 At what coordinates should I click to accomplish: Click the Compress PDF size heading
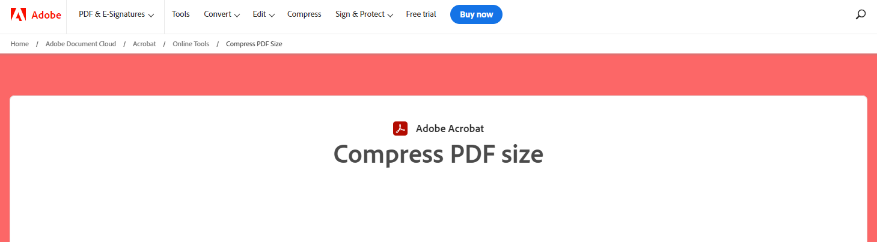pyautogui.click(x=438, y=154)
